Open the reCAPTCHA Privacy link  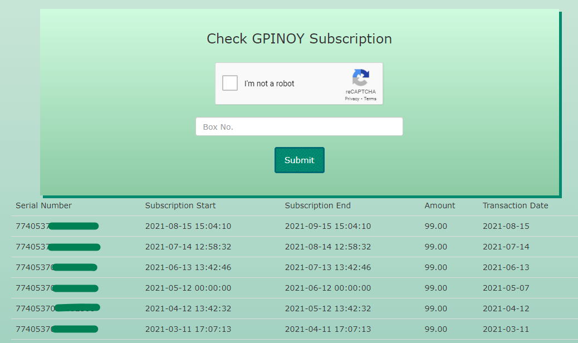352,99
